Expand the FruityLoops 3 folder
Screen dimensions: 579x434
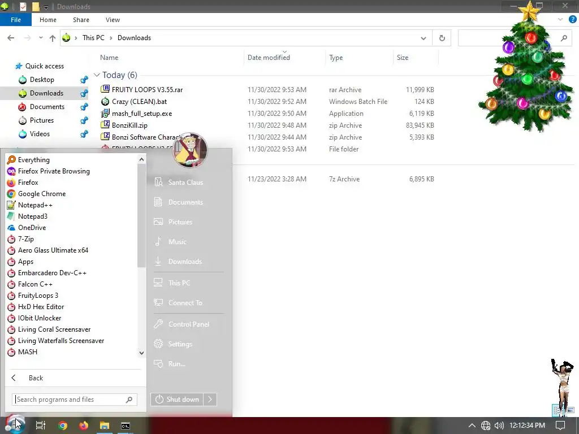point(32,296)
